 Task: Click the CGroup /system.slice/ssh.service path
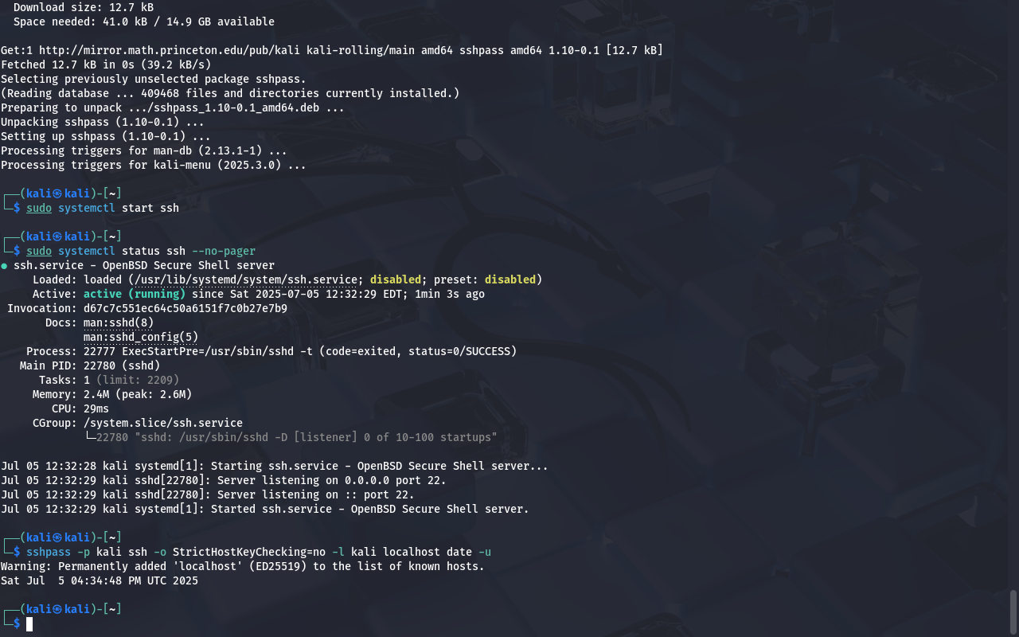pyautogui.click(x=163, y=423)
